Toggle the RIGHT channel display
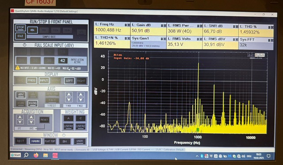 pos(81,81)
